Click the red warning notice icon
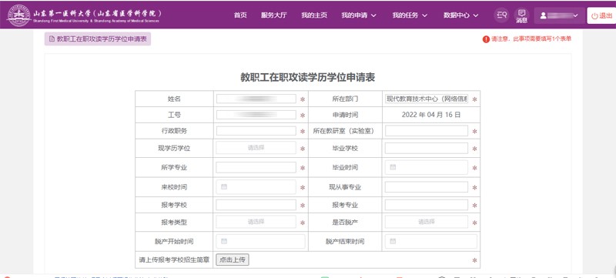The image size is (616, 278). pyautogui.click(x=486, y=39)
